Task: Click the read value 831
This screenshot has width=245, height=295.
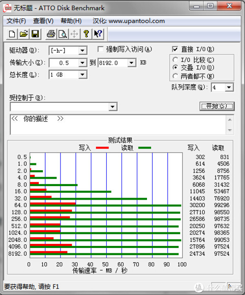Action: (225, 157)
